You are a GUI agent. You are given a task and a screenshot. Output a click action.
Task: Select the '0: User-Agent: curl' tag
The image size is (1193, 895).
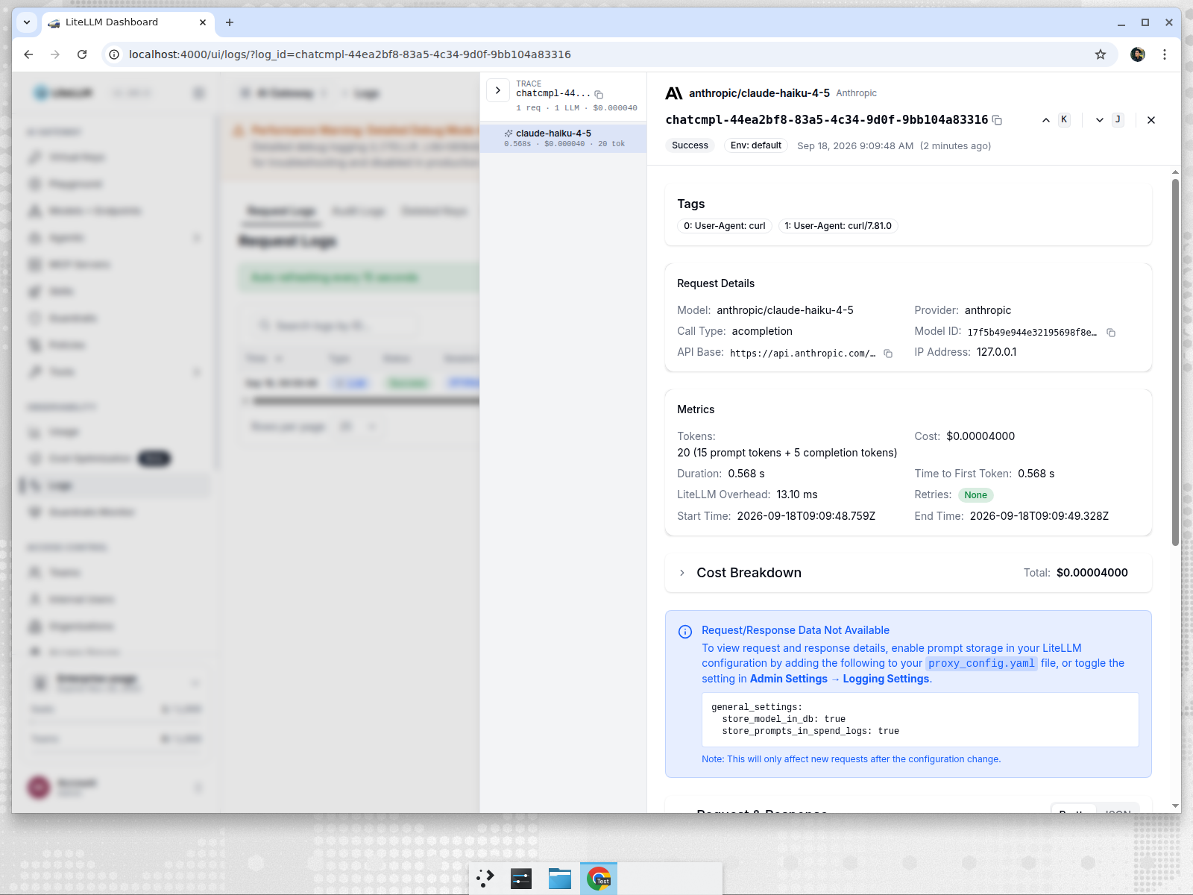click(724, 226)
